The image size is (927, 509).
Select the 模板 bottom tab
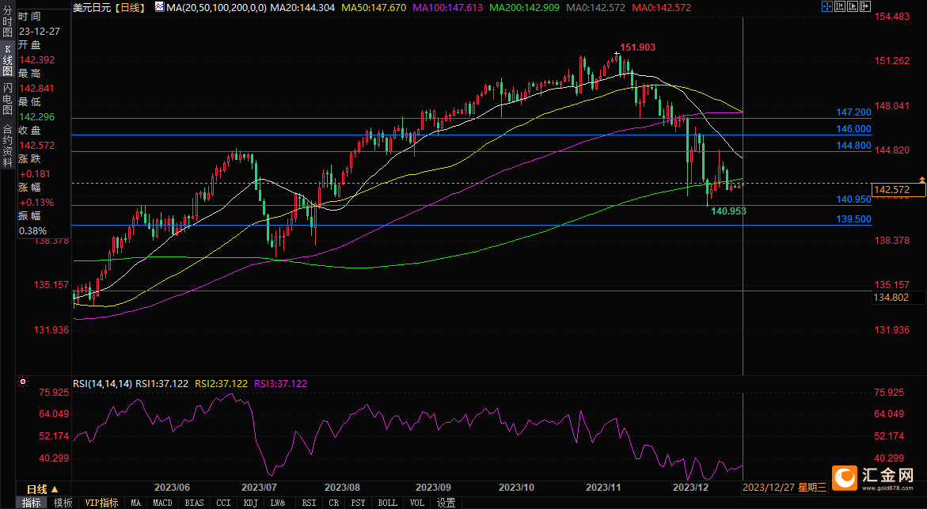63,503
